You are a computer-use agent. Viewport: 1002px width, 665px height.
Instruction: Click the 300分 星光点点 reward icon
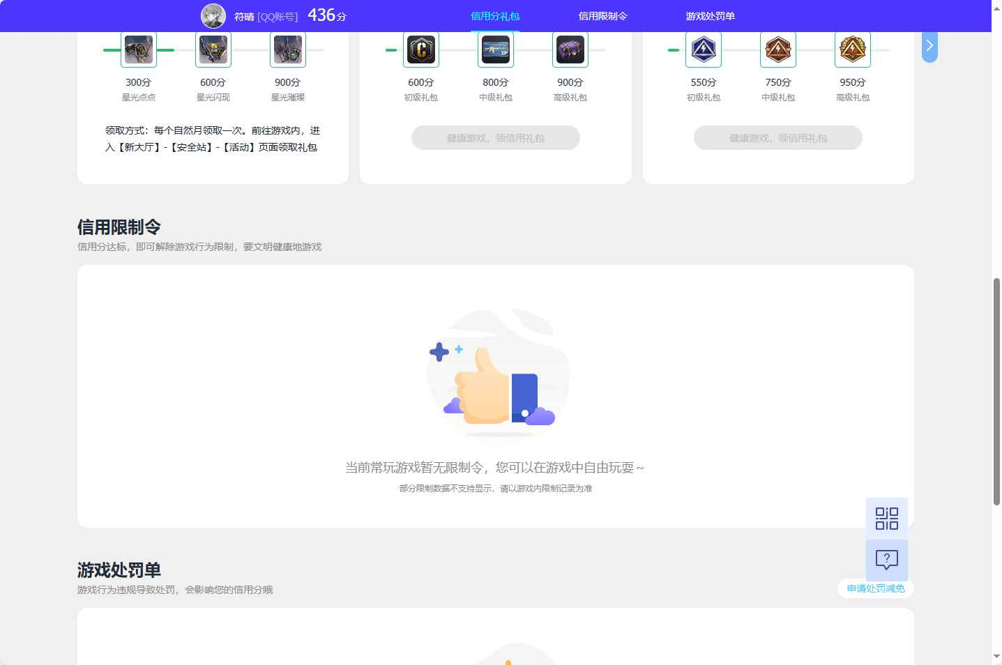coord(138,49)
